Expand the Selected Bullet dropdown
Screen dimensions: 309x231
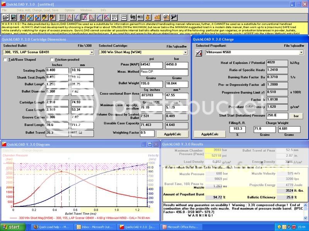click(91, 52)
